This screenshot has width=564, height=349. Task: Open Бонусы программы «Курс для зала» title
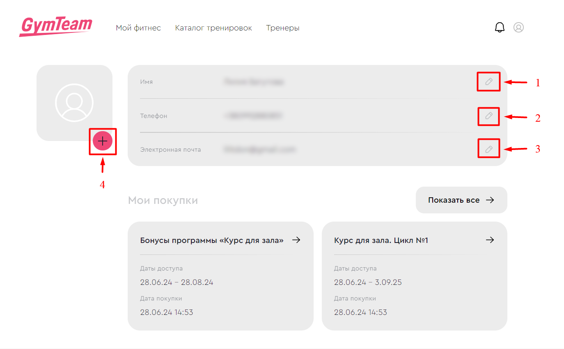[212, 240]
